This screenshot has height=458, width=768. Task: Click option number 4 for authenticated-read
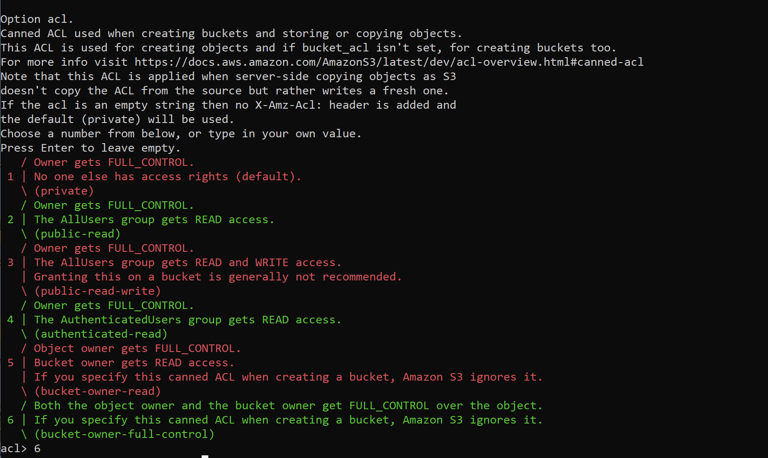10,320
